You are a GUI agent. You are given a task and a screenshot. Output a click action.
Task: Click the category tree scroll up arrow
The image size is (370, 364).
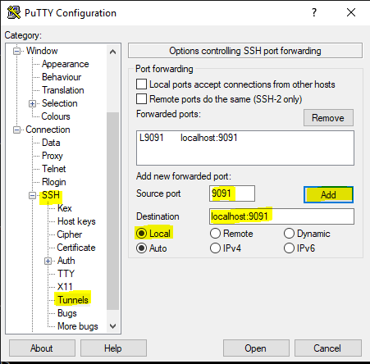coord(112,52)
